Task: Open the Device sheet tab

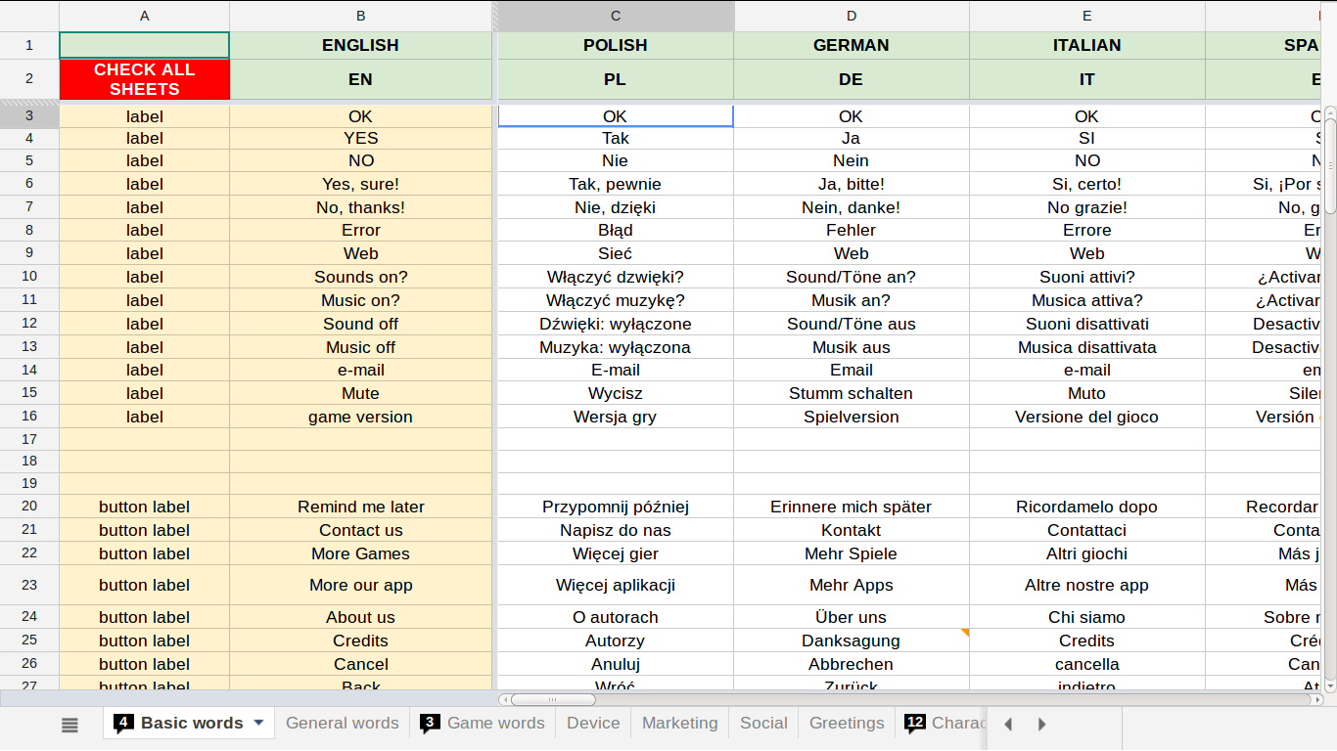Action: (x=593, y=723)
